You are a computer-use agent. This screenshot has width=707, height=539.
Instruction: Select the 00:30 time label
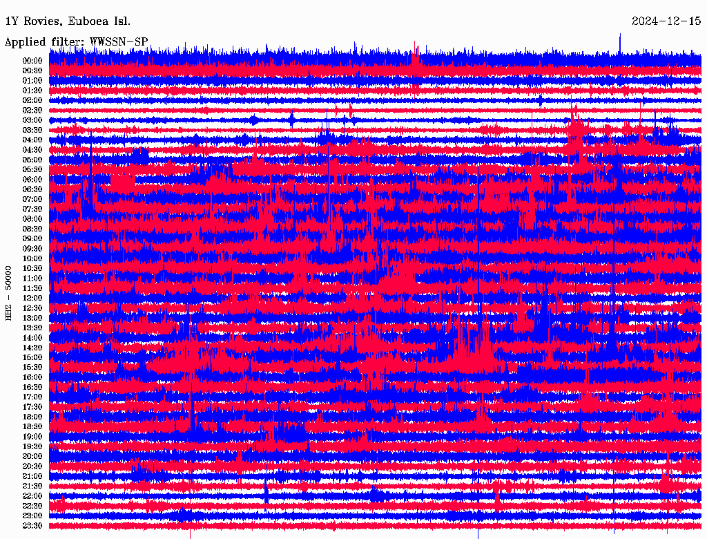(x=32, y=70)
